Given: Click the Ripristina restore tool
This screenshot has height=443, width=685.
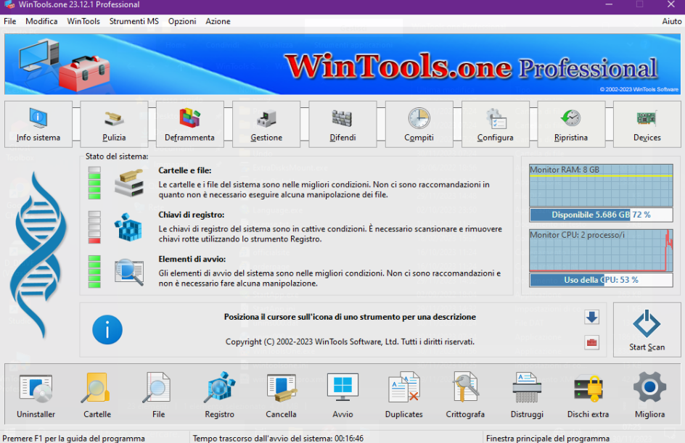Looking at the screenshot, I should (571, 125).
